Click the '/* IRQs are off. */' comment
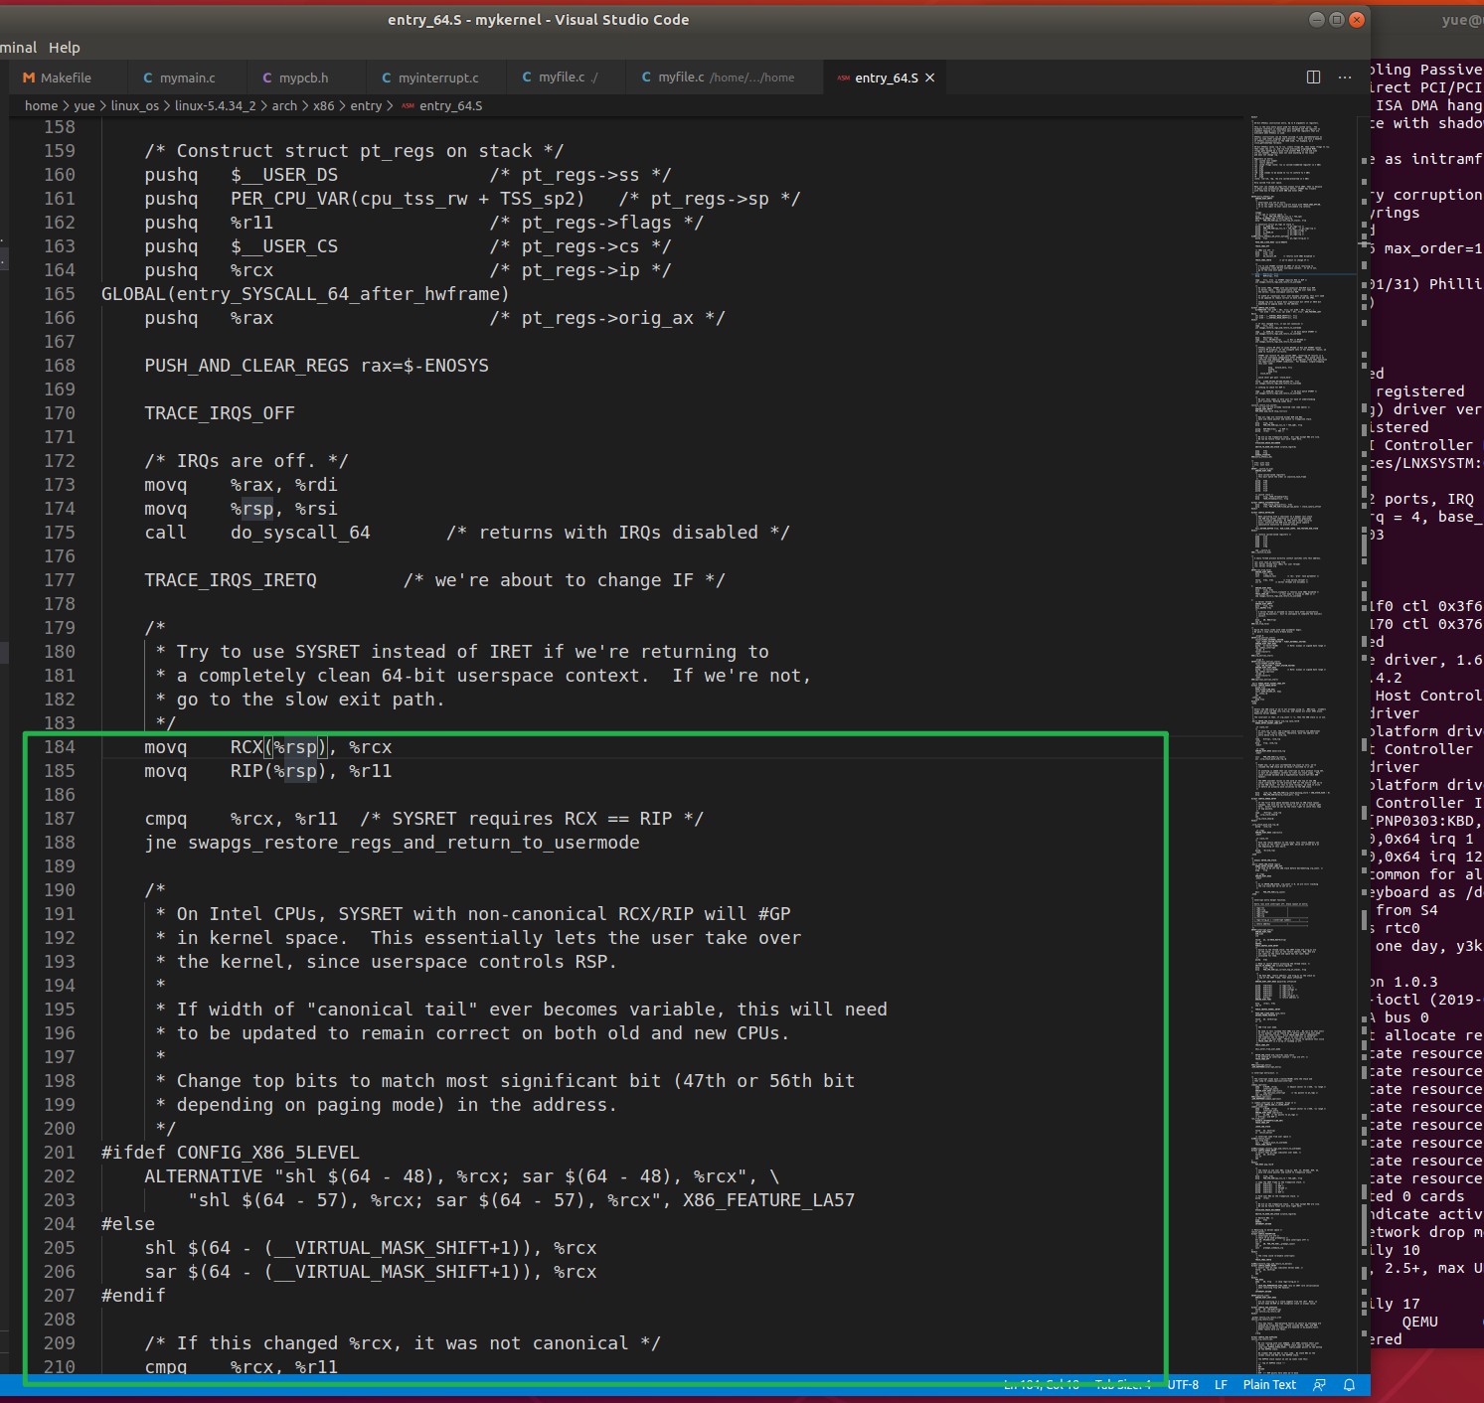1484x1403 pixels. [x=247, y=461]
